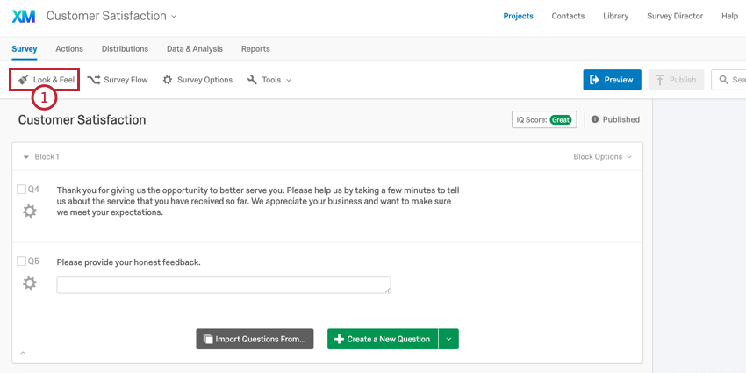This screenshot has width=746, height=373.
Task: Click the XM logo icon
Action: pyautogui.click(x=24, y=16)
